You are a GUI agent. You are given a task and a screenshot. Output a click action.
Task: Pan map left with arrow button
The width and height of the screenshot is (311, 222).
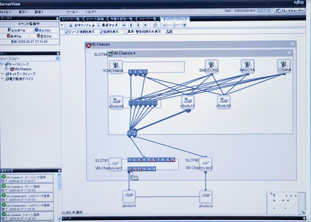pyautogui.click(x=124, y=25)
